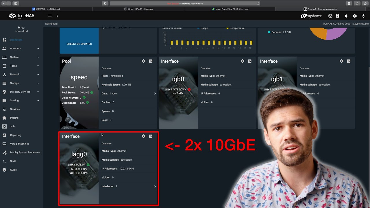The width and height of the screenshot is (370, 208).
Task: Open reports chart icon on Pool card
Action: tap(151, 61)
